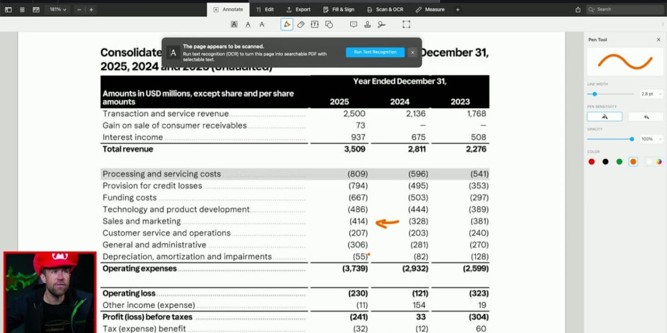
Task: Choose the red color swatch
Action: [x=591, y=162]
